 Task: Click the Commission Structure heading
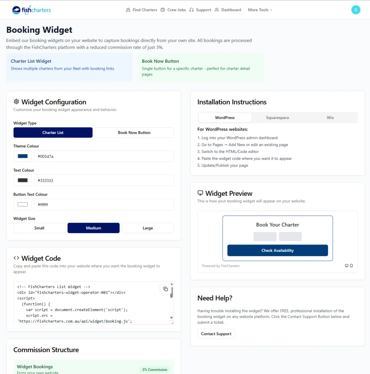[46, 350]
